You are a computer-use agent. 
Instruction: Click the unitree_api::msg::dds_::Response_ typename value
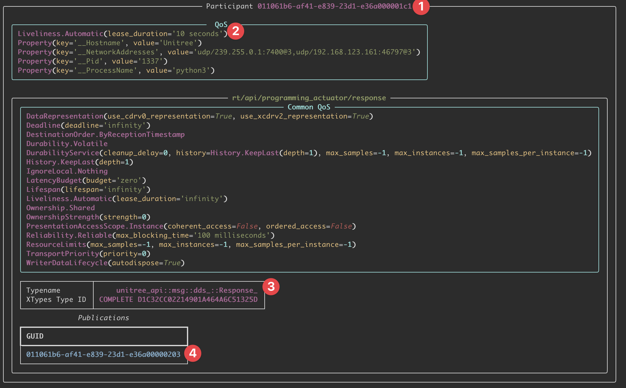tap(187, 290)
